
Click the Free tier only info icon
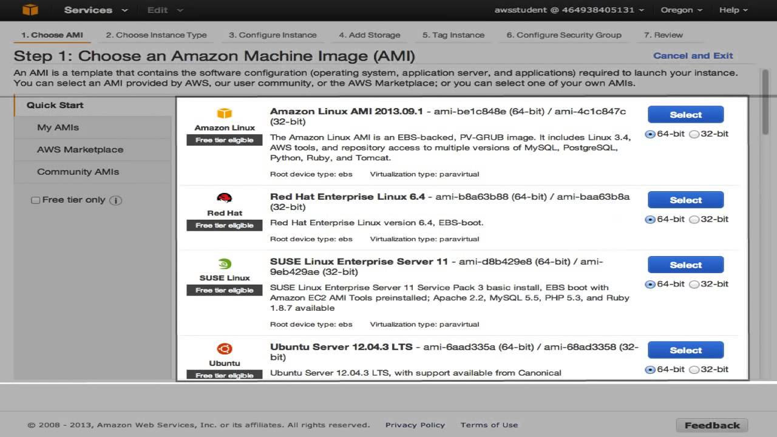pos(115,200)
